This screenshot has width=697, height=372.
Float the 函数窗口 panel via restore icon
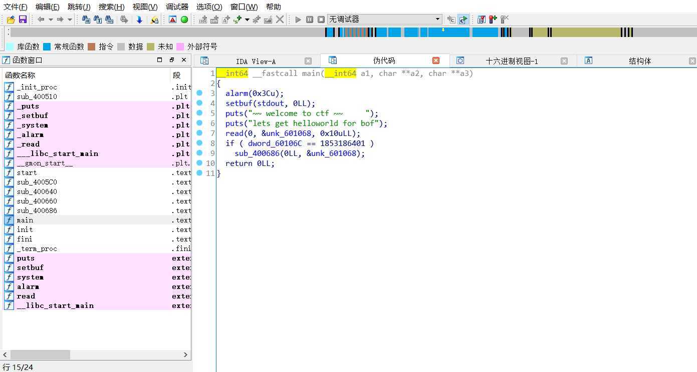tap(172, 59)
